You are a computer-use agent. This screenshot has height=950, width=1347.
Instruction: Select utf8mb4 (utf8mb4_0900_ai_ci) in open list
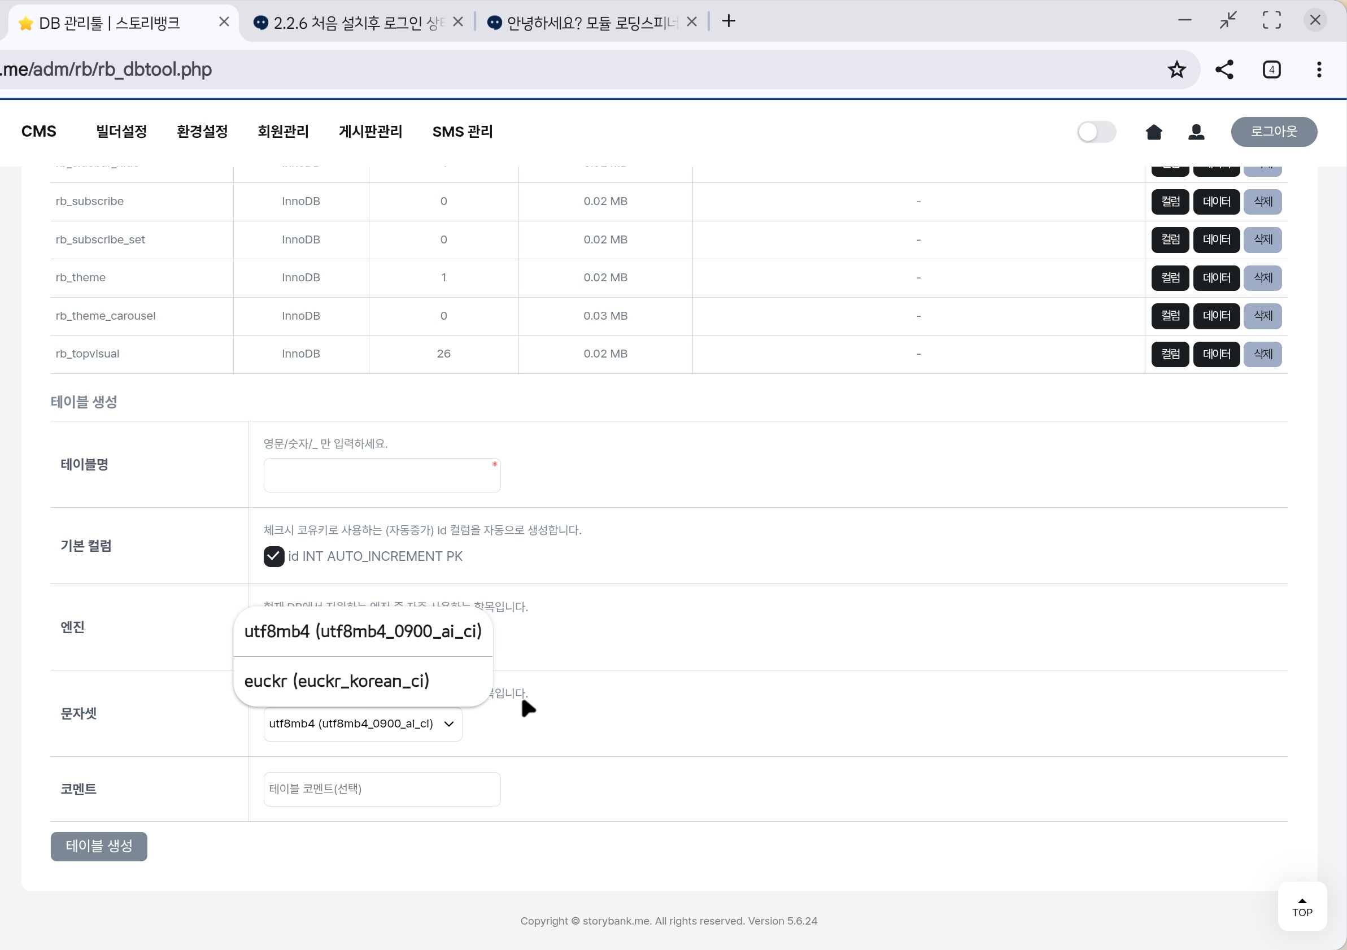point(363,631)
